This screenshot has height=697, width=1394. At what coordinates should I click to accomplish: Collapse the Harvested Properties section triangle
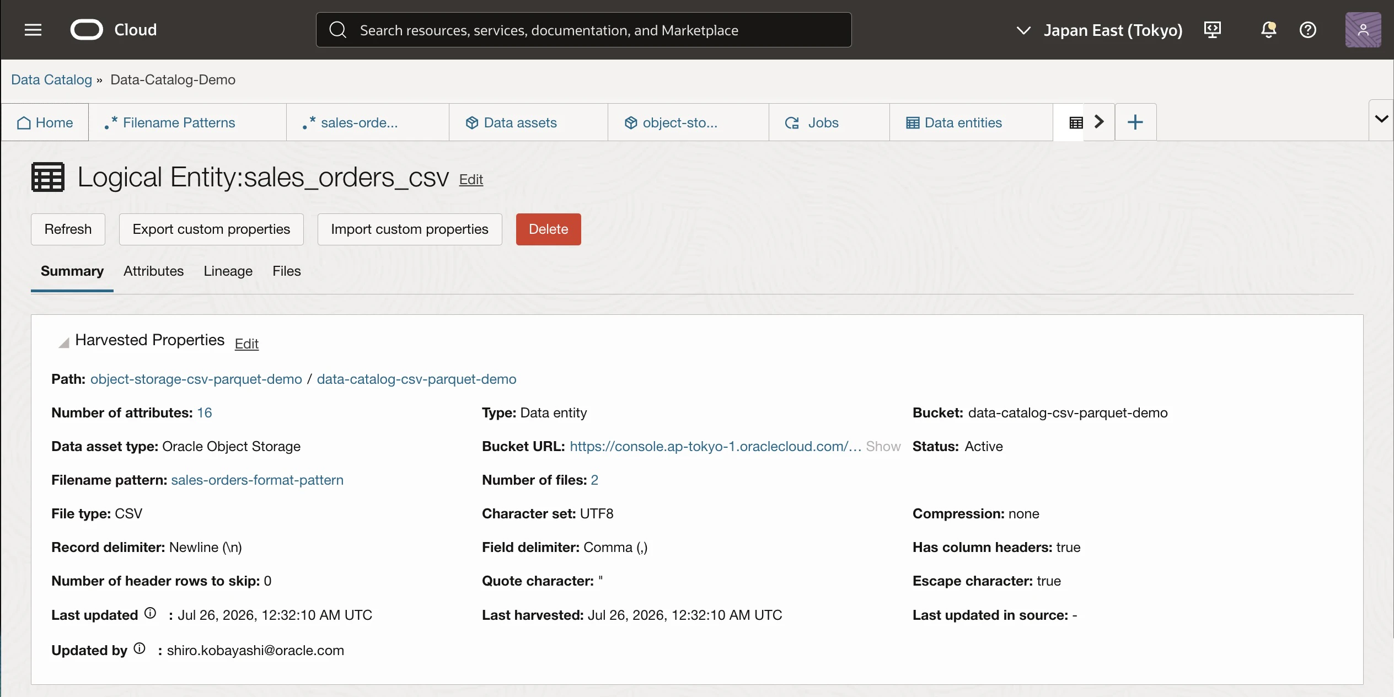coord(64,342)
